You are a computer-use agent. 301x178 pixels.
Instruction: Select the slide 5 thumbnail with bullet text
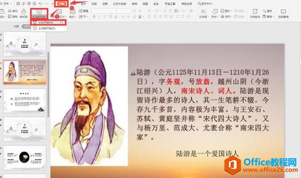coord(25,101)
